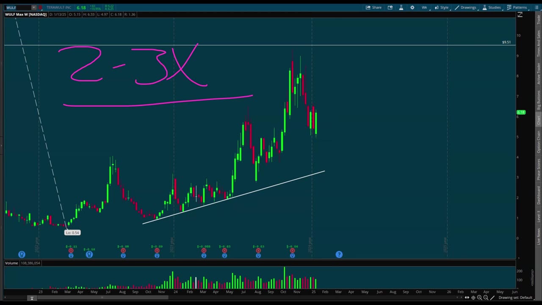Click the scroll right arrow near bottom tools
Screen dimensions: 542x305
[461, 297]
